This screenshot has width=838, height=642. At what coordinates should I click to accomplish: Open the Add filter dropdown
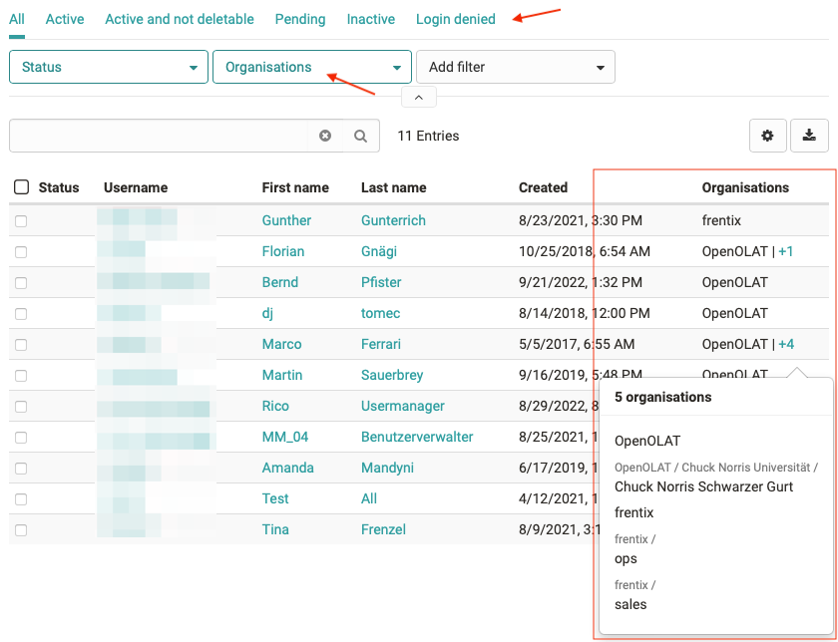[515, 67]
